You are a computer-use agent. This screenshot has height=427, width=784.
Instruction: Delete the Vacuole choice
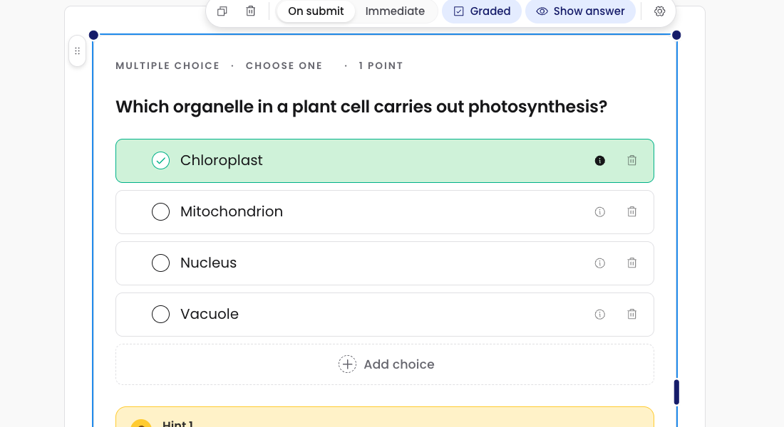tap(632, 314)
